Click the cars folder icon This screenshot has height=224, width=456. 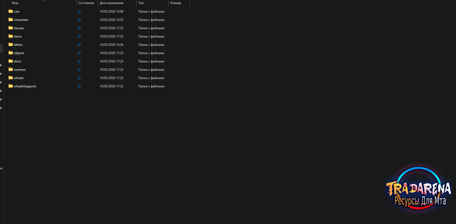tap(11, 11)
